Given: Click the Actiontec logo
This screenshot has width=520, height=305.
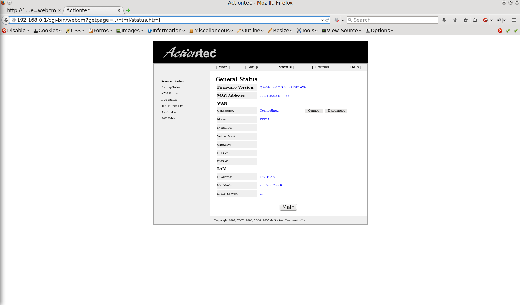Looking at the screenshot, I should (190, 52).
